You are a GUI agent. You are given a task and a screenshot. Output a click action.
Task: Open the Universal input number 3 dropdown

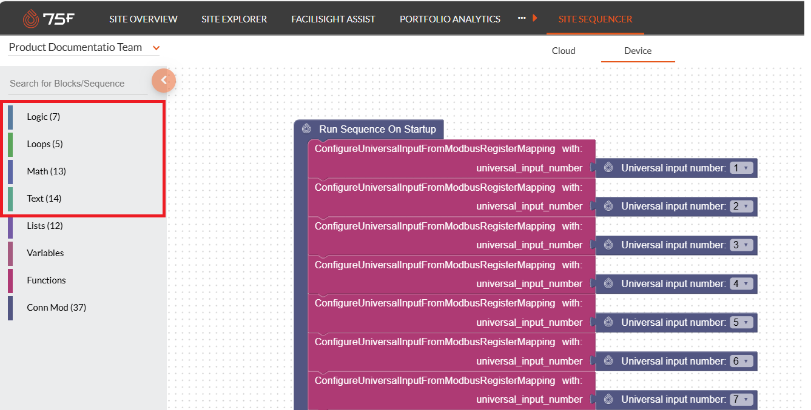coord(741,245)
